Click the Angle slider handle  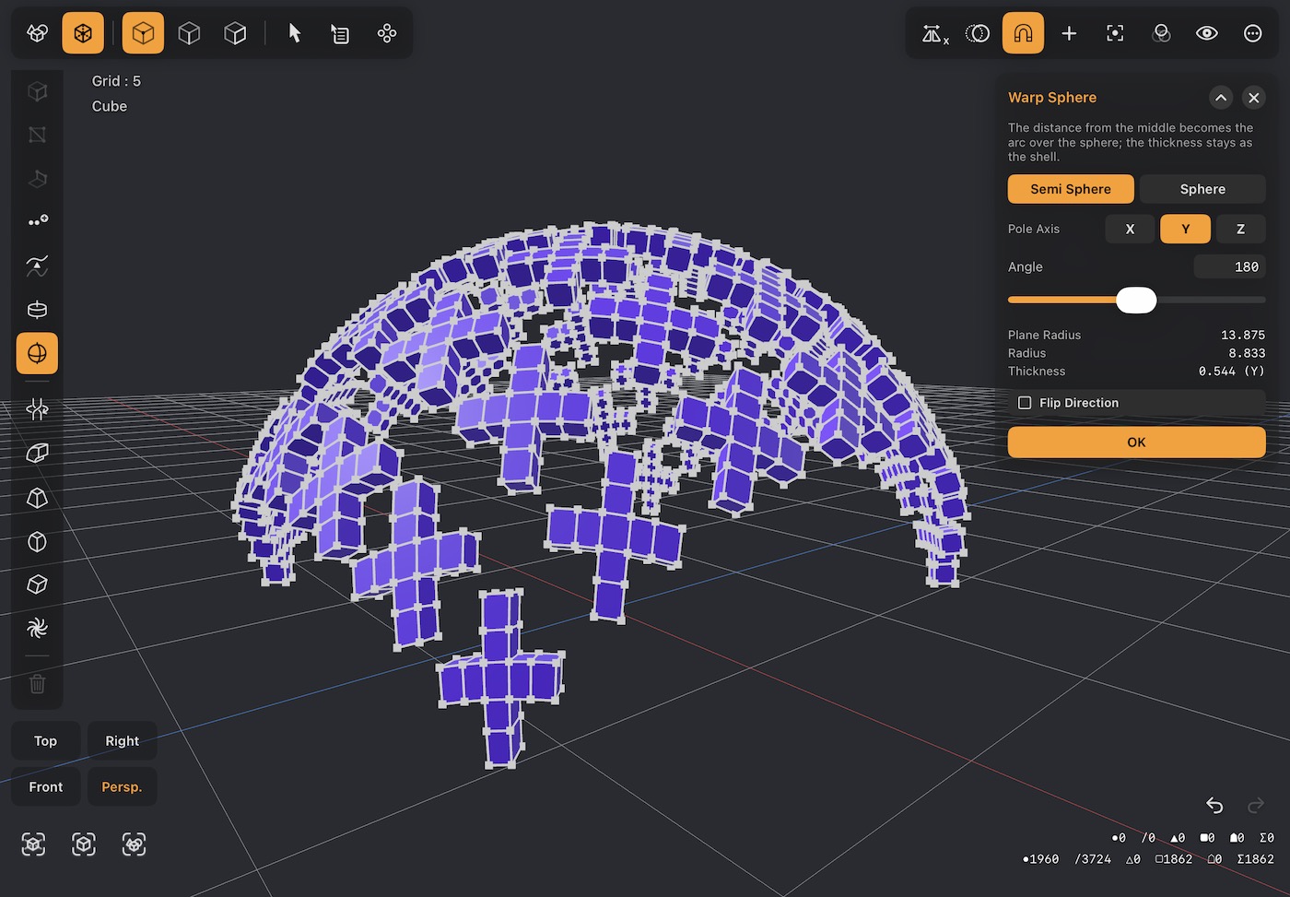click(1136, 300)
